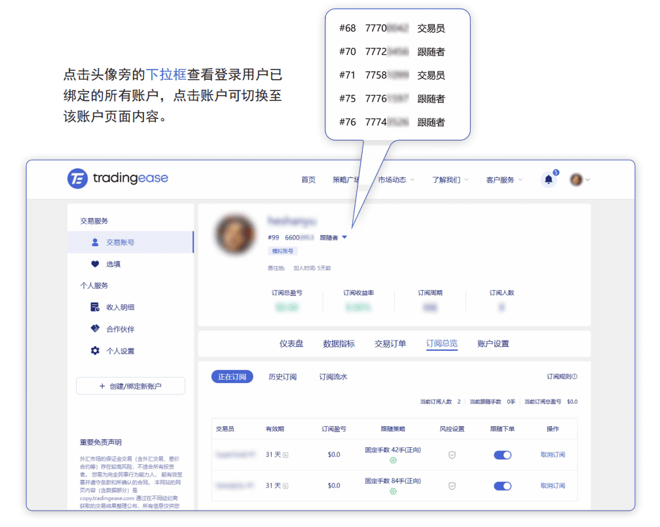Open the notification bell

coord(549,179)
